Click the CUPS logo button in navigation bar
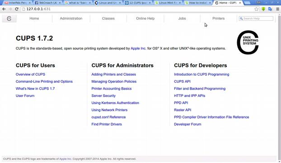Image resolution: width=281 pixels, height=163 pixels. pyautogui.click(x=9, y=18)
